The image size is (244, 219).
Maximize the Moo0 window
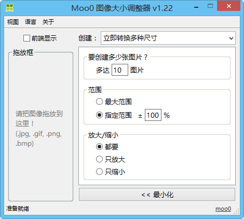(210, 6)
